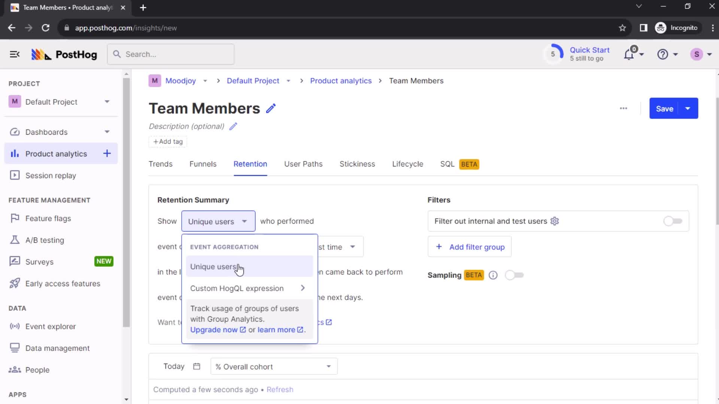Switch to the Trends tab

161,164
